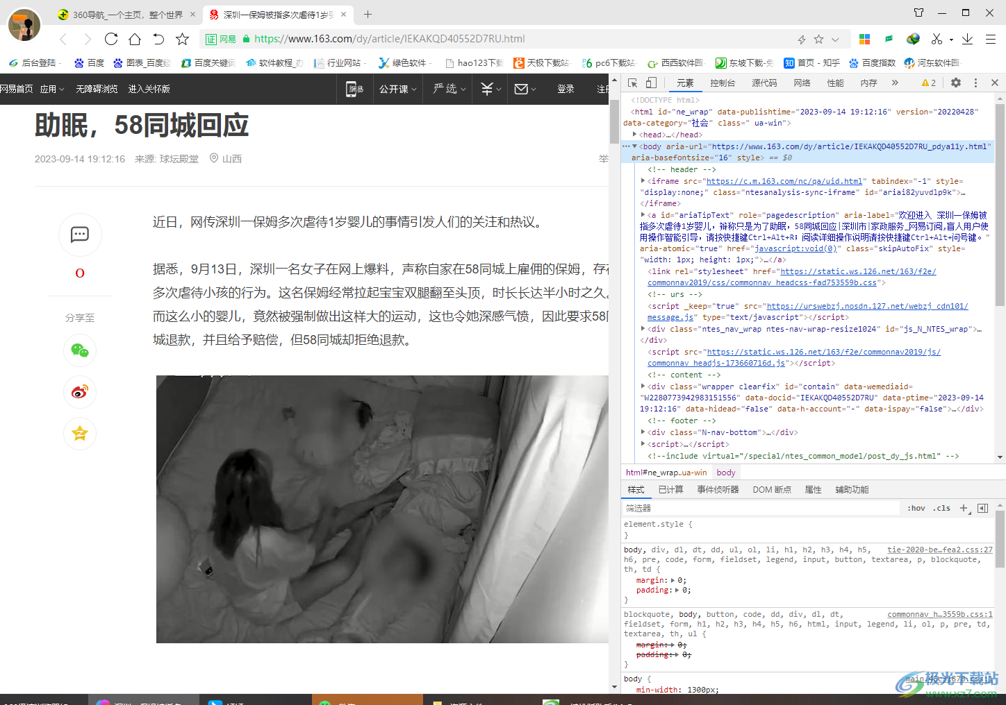The height and width of the screenshot is (705, 1006).
Task: Open the 事件侦听器 event listeners tab
Action: pyautogui.click(x=718, y=490)
